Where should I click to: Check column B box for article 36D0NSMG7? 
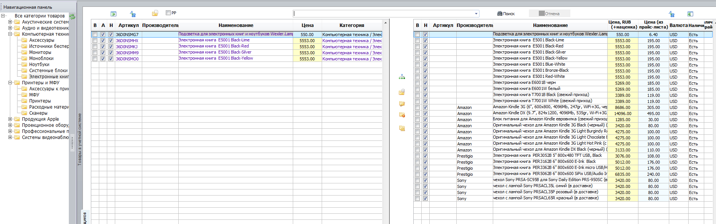[x=95, y=35]
